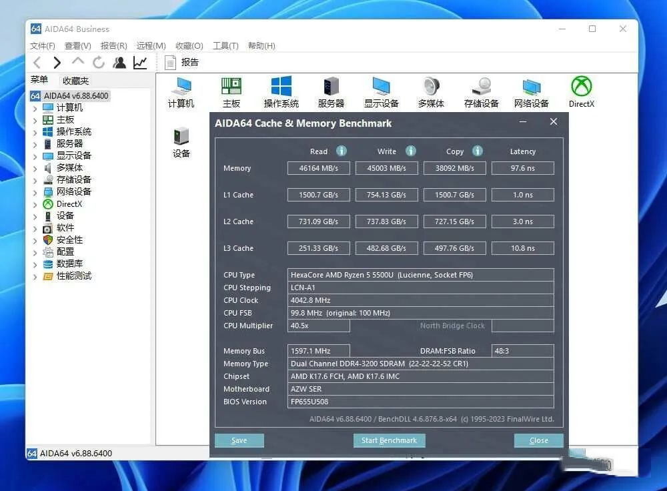Expand the 操作系统 tree node
Image resolution: width=667 pixels, height=491 pixels.
tap(35, 132)
